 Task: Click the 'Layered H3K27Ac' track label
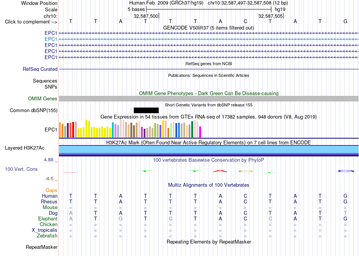point(25,148)
